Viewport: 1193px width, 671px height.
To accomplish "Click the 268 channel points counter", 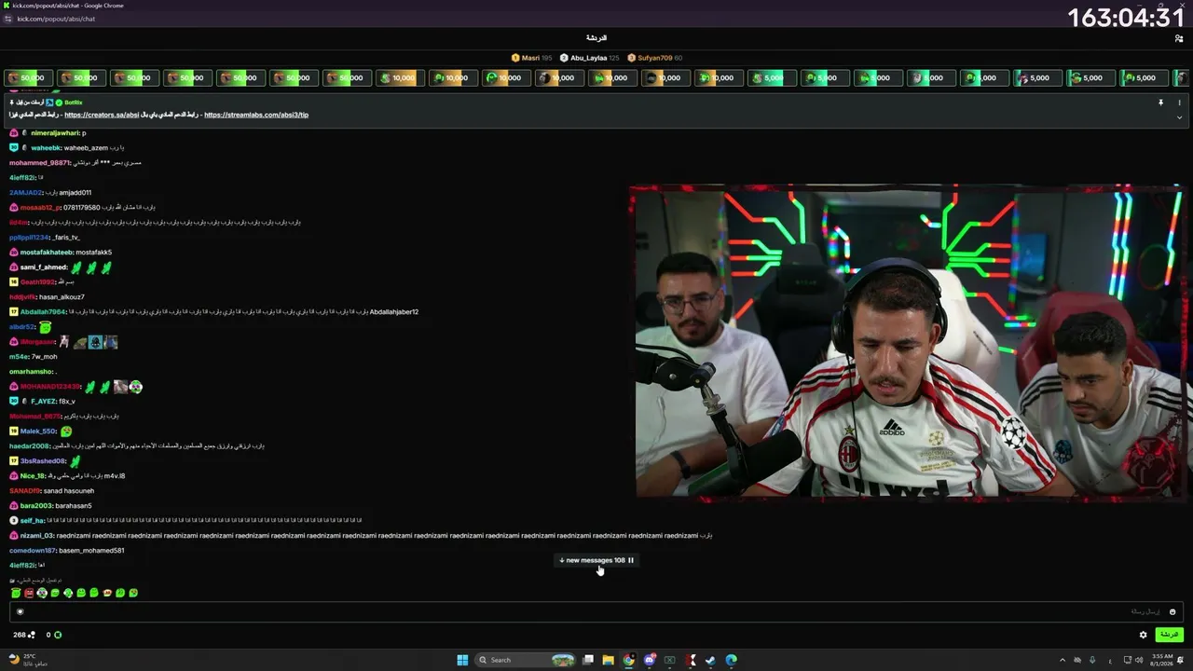I will [x=23, y=635].
